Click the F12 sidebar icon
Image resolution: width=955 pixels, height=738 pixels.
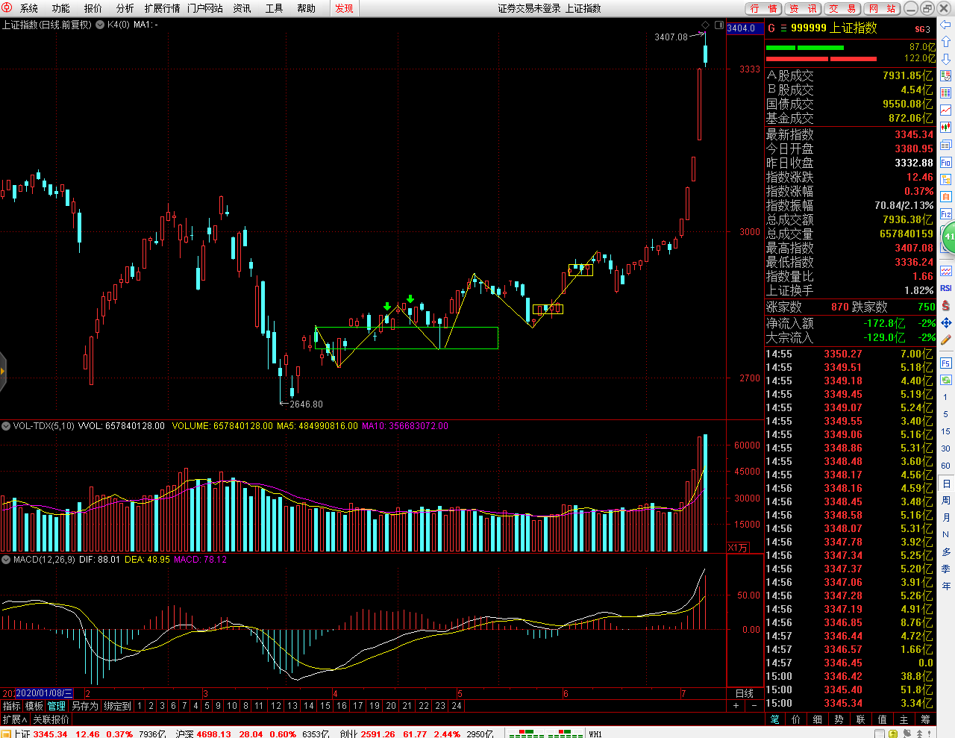(x=945, y=214)
